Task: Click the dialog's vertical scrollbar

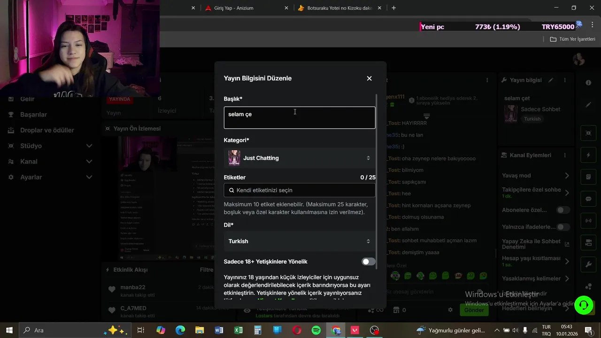Action: [377, 181]
